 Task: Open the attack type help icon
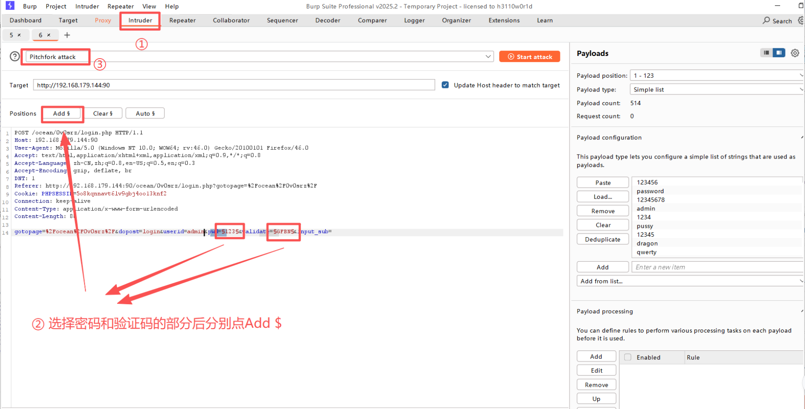[x=15, y=56]
